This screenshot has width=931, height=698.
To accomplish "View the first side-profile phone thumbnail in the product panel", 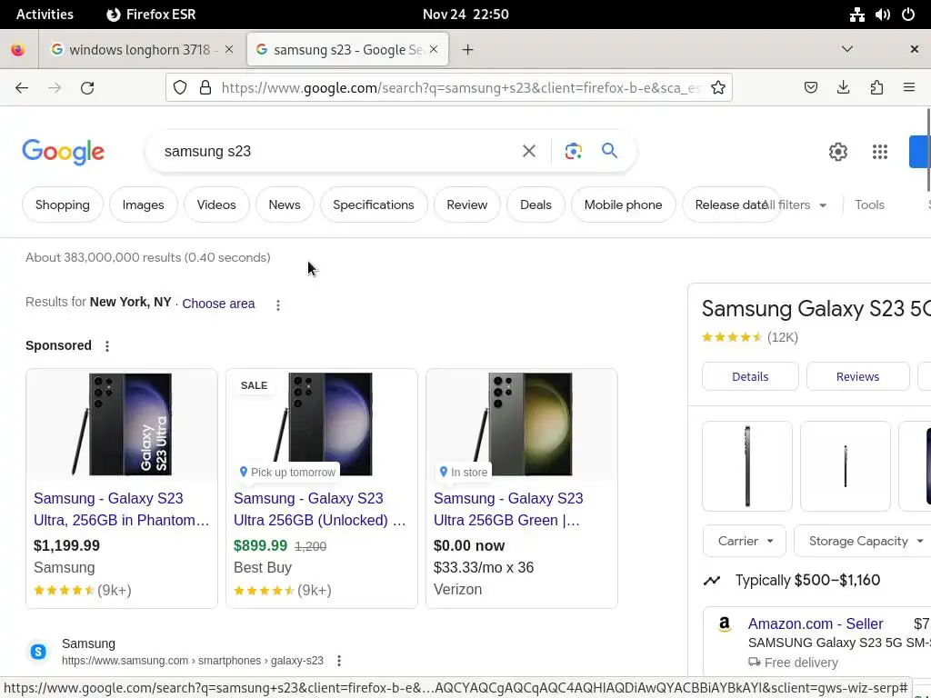I will [747, 466].
